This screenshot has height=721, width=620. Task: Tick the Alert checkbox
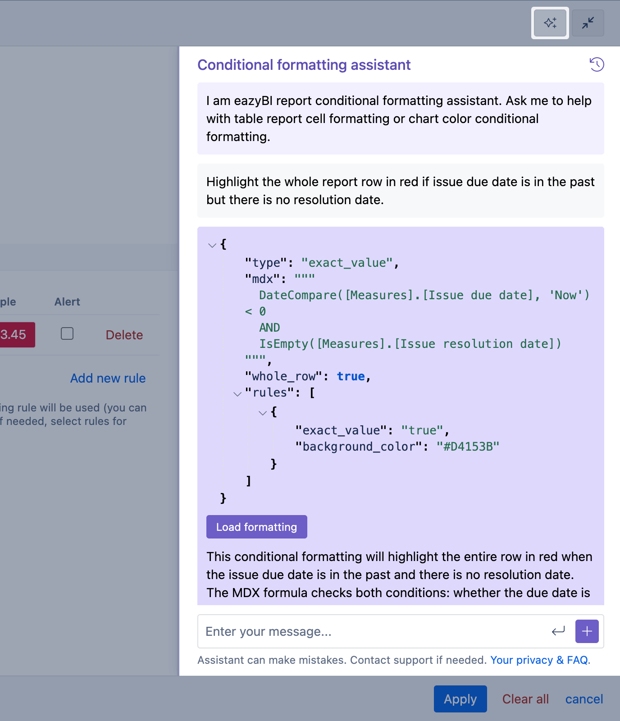coord(67,334)
